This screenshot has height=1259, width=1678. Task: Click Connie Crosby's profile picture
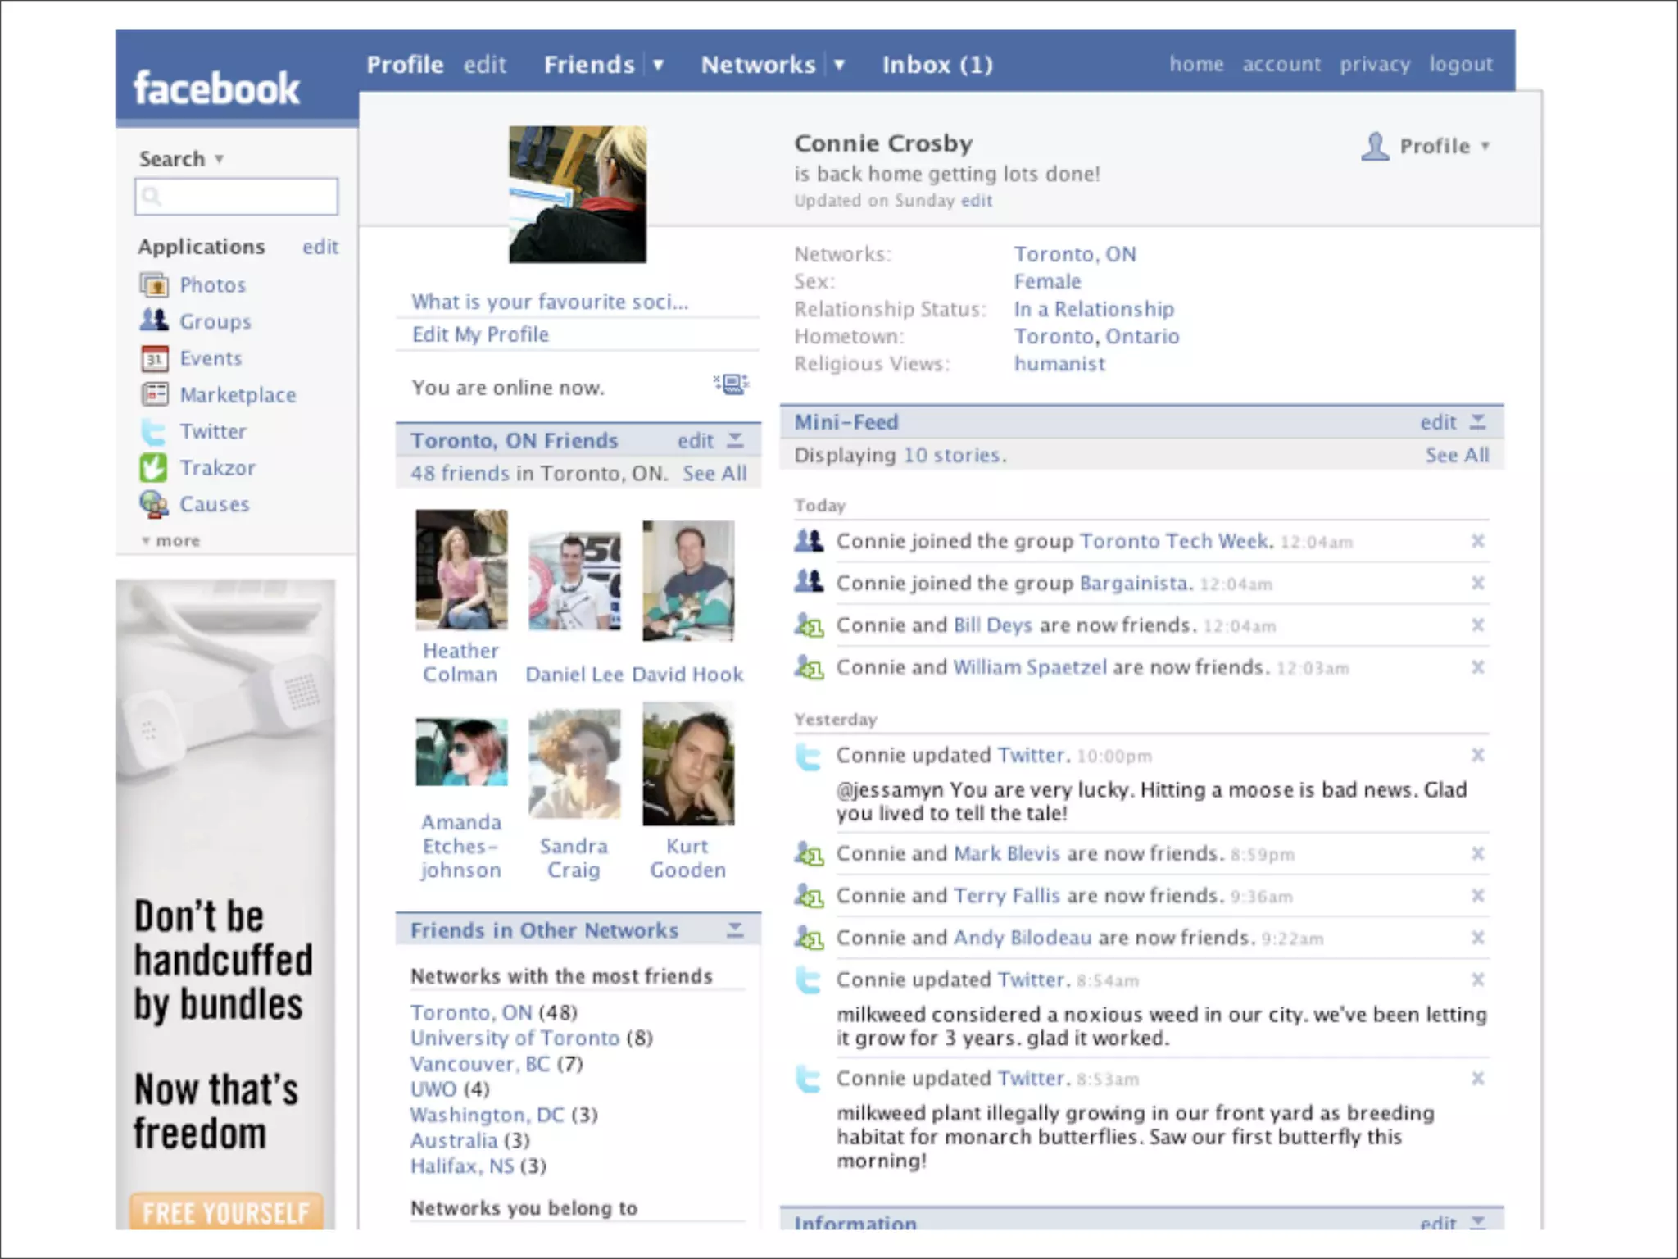[x=578, y=194]
